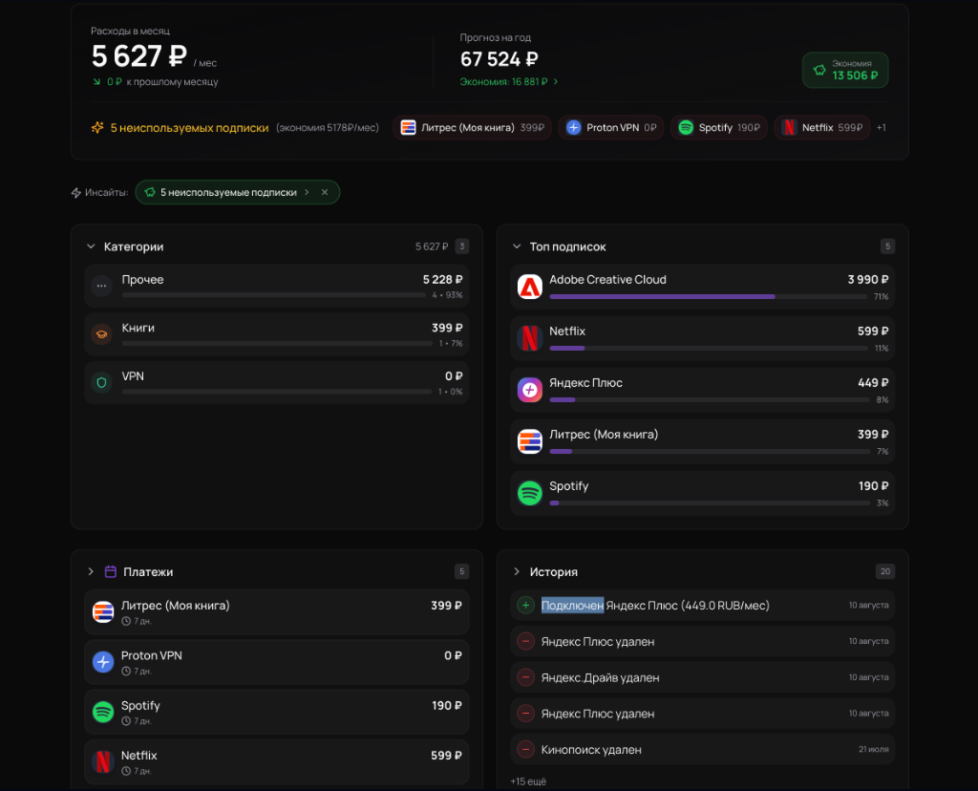Screen dimensions: 978x791
Task: Click the Яндекс Плюс icon in Top subscriptions
Action: (x=529, y=390)
